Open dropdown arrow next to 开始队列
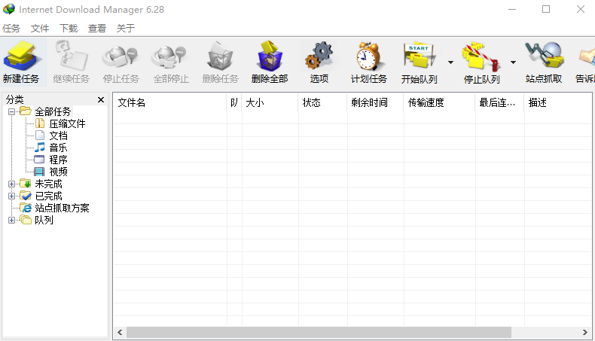Image resolution: width=595 pixels, height=341 pixels. click(450, 62)
